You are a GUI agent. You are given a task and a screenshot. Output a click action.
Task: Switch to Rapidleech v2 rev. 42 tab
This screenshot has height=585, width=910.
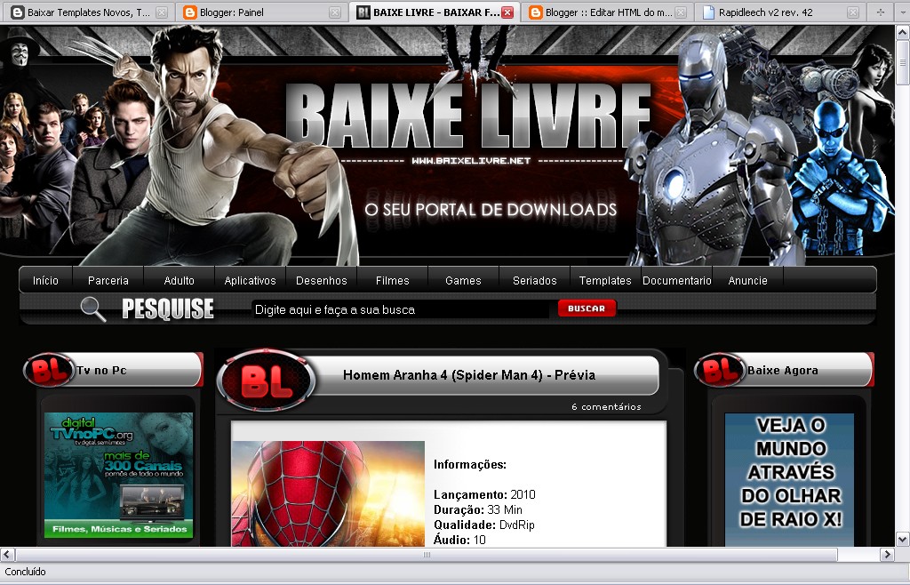point(778,12)
